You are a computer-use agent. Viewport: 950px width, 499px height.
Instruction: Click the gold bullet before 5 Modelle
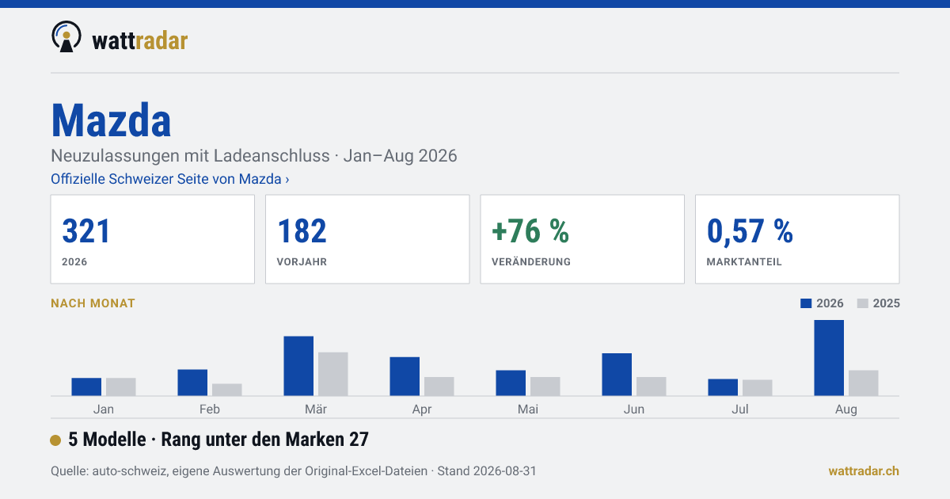[55, 440]
